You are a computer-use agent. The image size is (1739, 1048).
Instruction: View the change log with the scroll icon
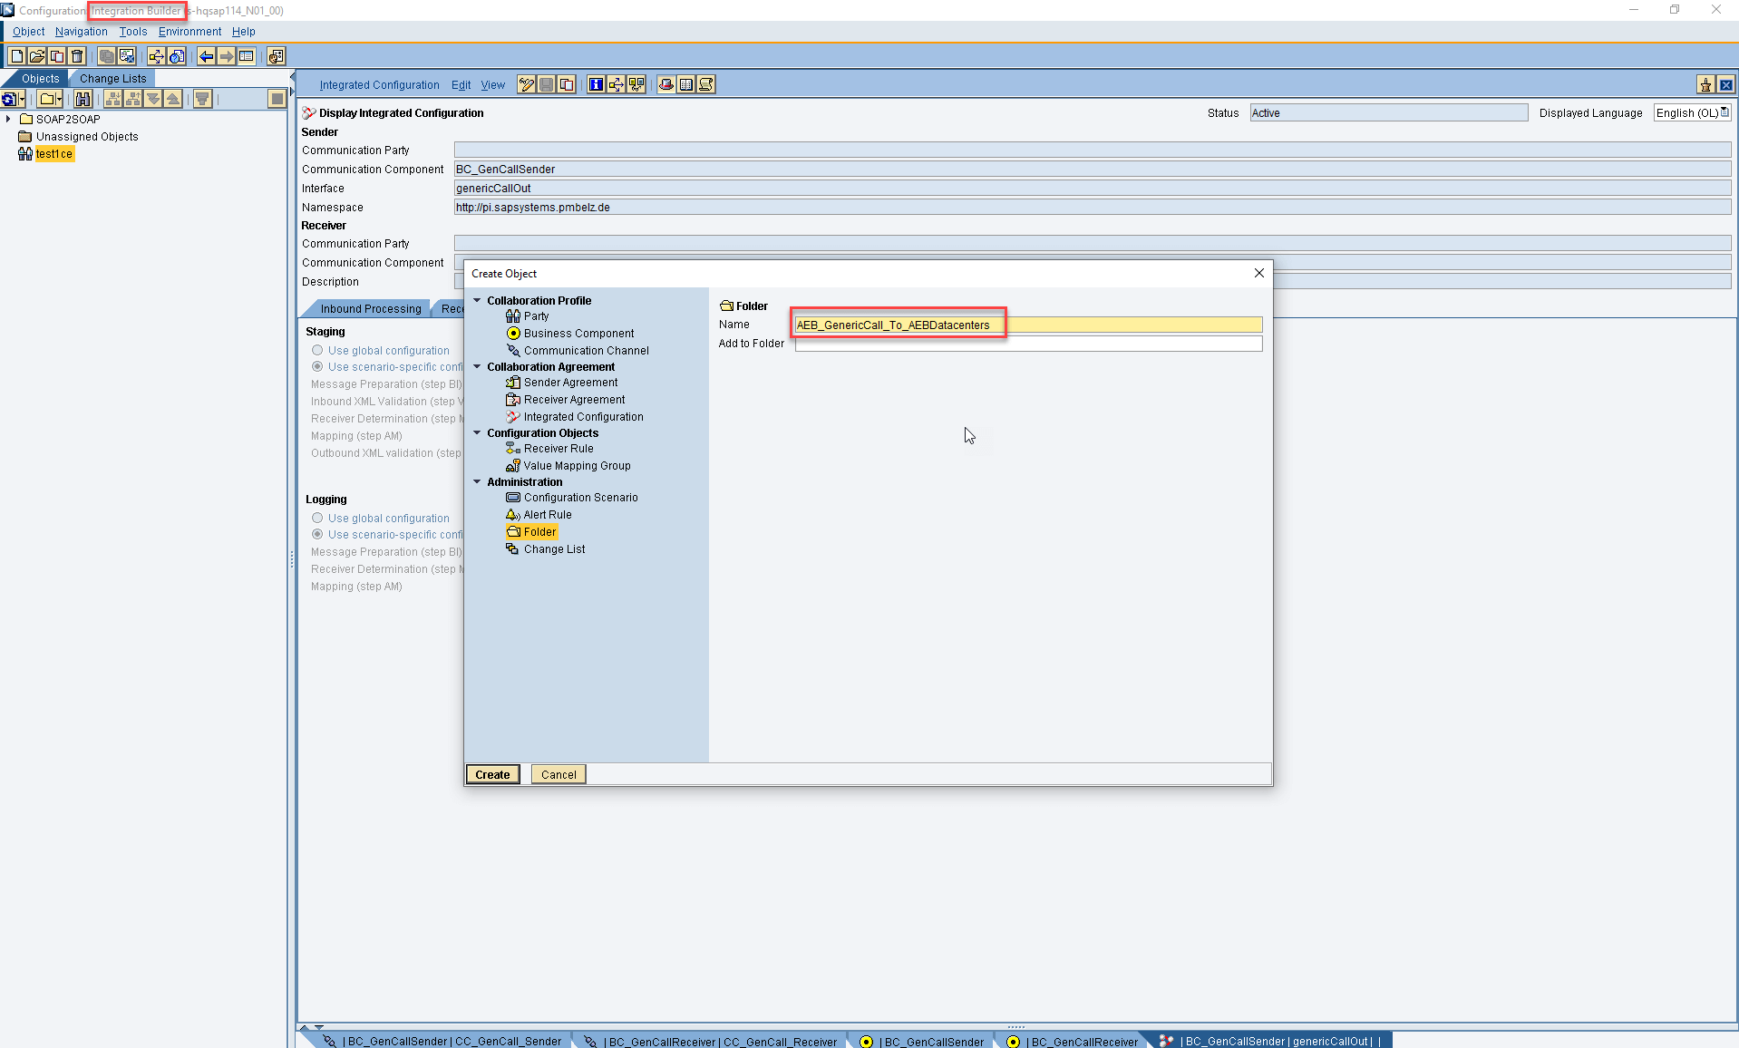[706, 84]
